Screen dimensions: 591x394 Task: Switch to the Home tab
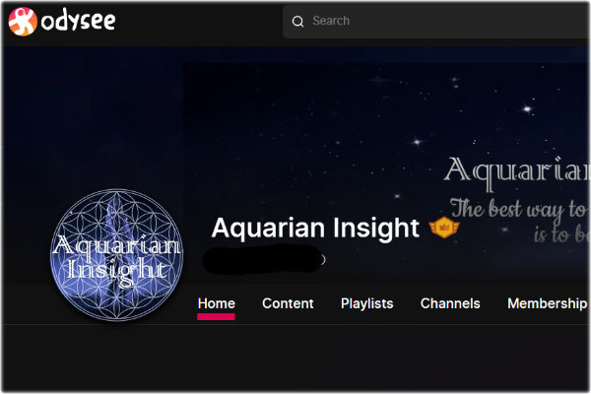(217, 303)
